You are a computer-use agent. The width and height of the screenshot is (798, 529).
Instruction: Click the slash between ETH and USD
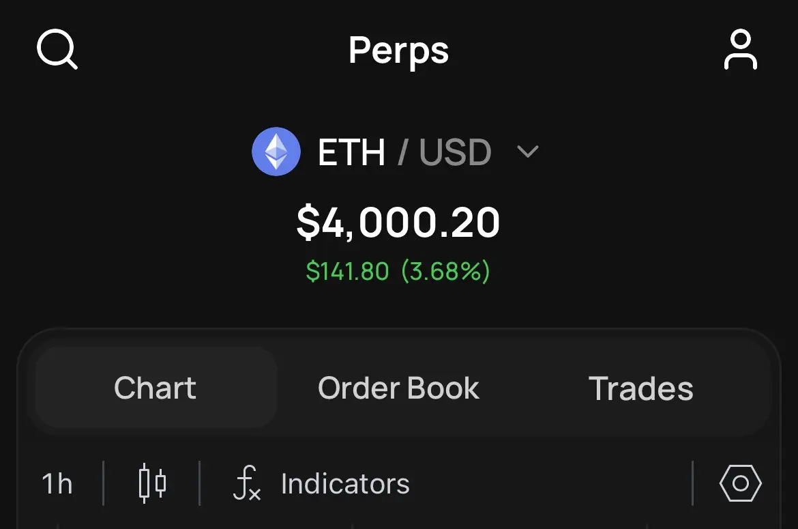[x=402, y=152]
